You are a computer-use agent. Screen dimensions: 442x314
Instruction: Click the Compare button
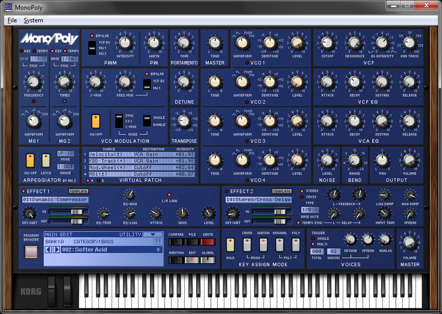[176, 242]
